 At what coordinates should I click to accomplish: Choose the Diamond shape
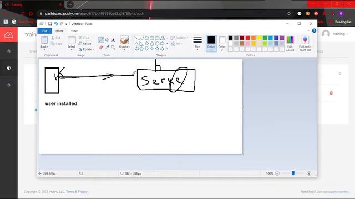coord(146,43)
